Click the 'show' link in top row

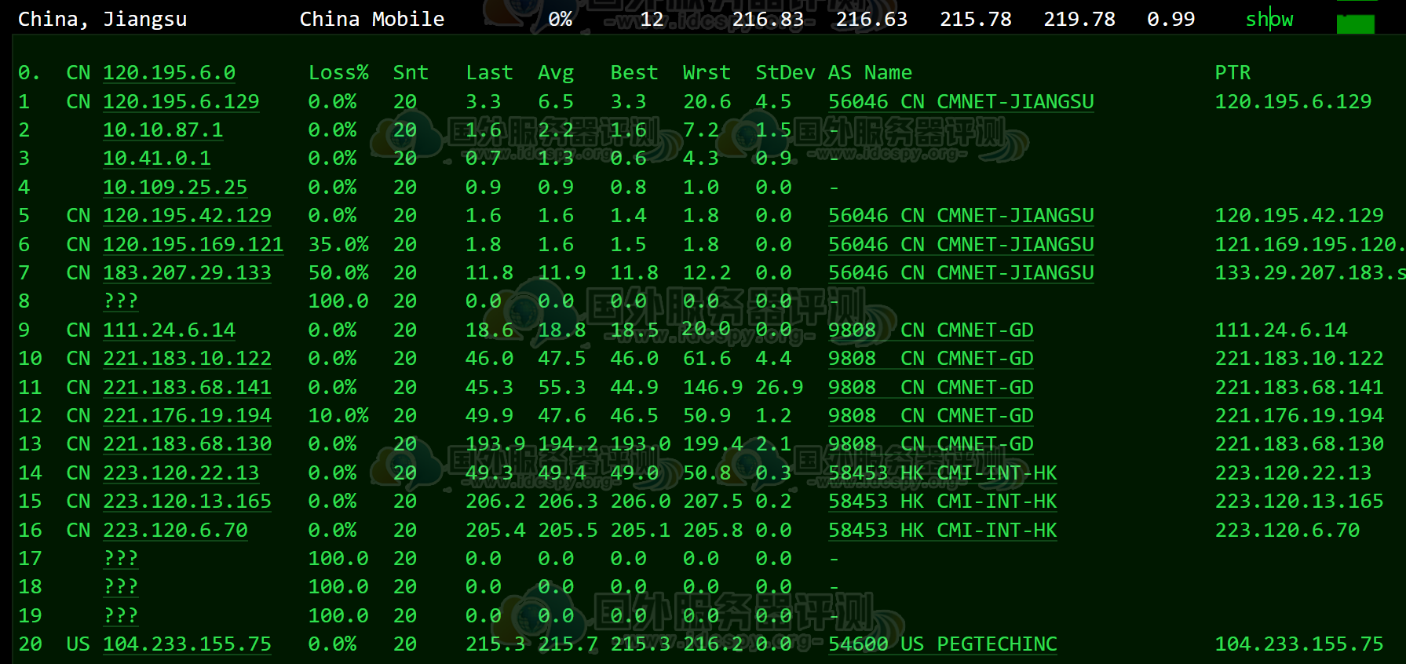1269,19
